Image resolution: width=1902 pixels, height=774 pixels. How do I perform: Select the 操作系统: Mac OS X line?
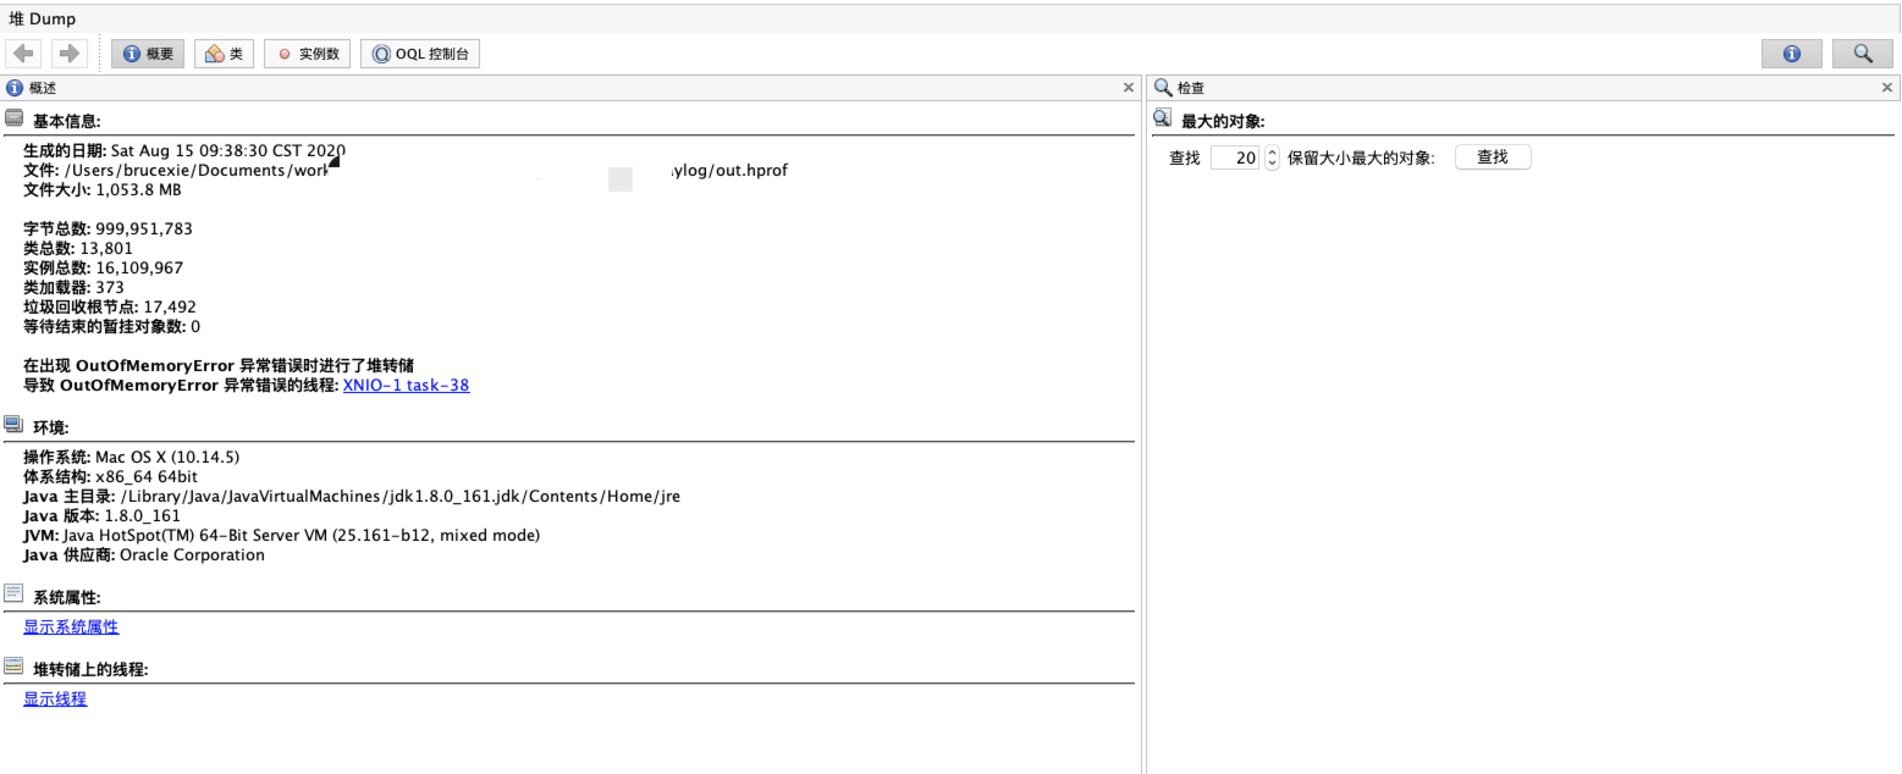point(131,457)
